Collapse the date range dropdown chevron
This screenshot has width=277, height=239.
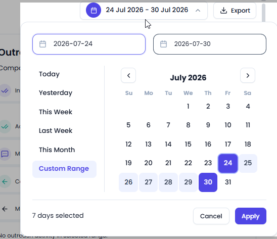pyautogui.click(x=198, y=11)
